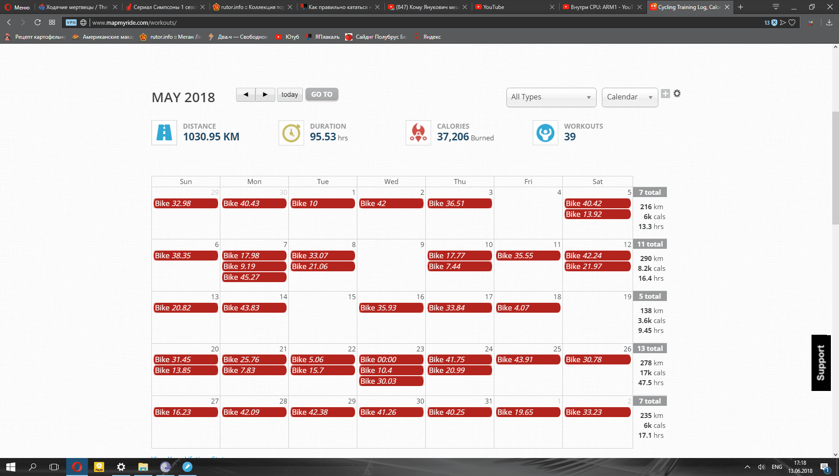Screen dimensions: 839x476
Task: Click the Duration clock icon
Action: point(291,133)
